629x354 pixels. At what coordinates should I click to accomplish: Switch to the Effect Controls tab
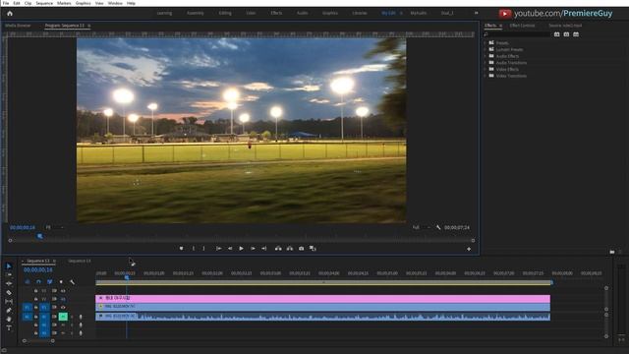tap(522, 26)
